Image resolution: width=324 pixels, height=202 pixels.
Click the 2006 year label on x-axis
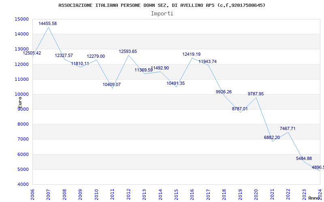coord(32,195)
